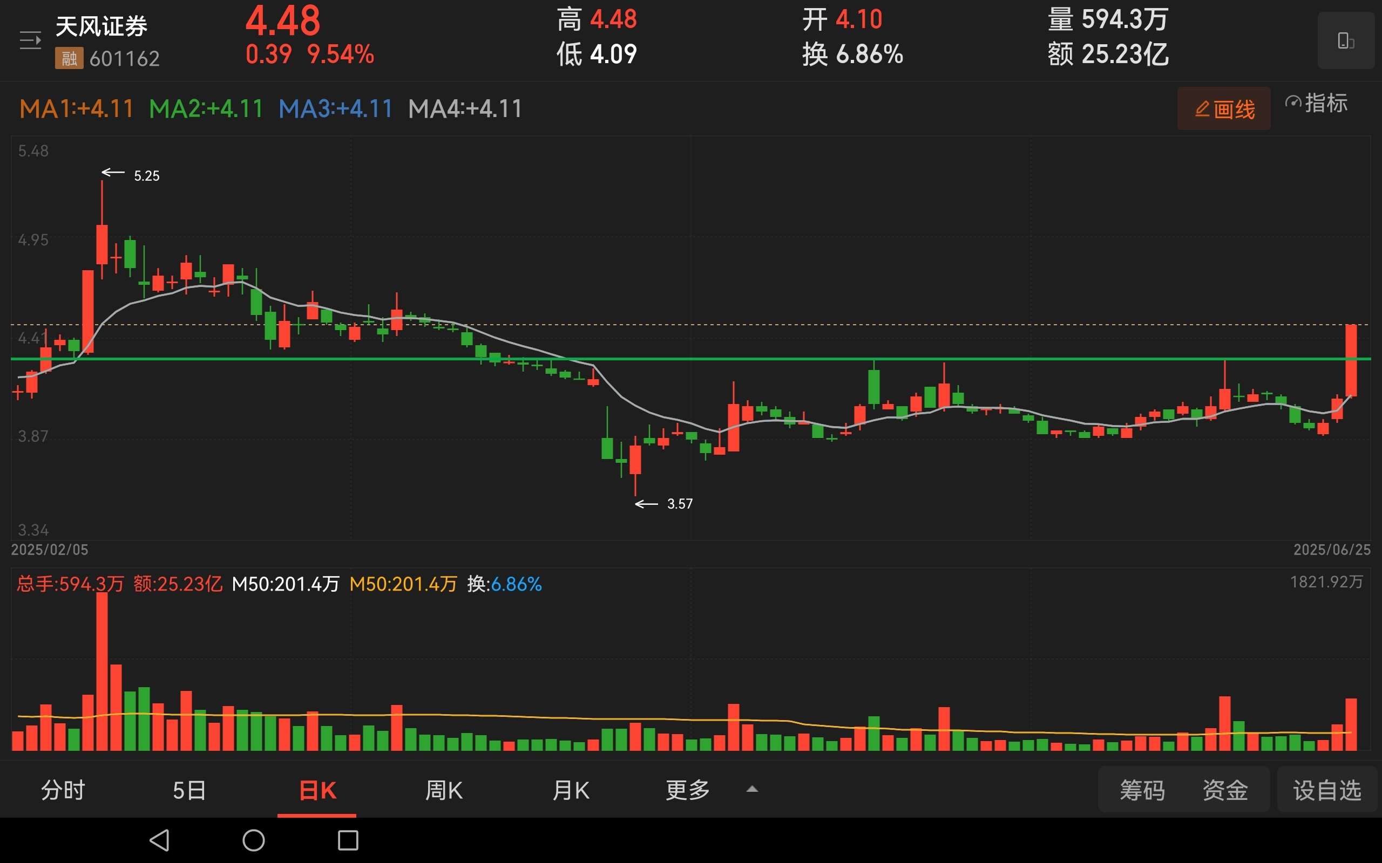The width and height of the screenshot is (1382, 863).
Task: Tap 设自选 to add to watchlist
Action: 1327,790
